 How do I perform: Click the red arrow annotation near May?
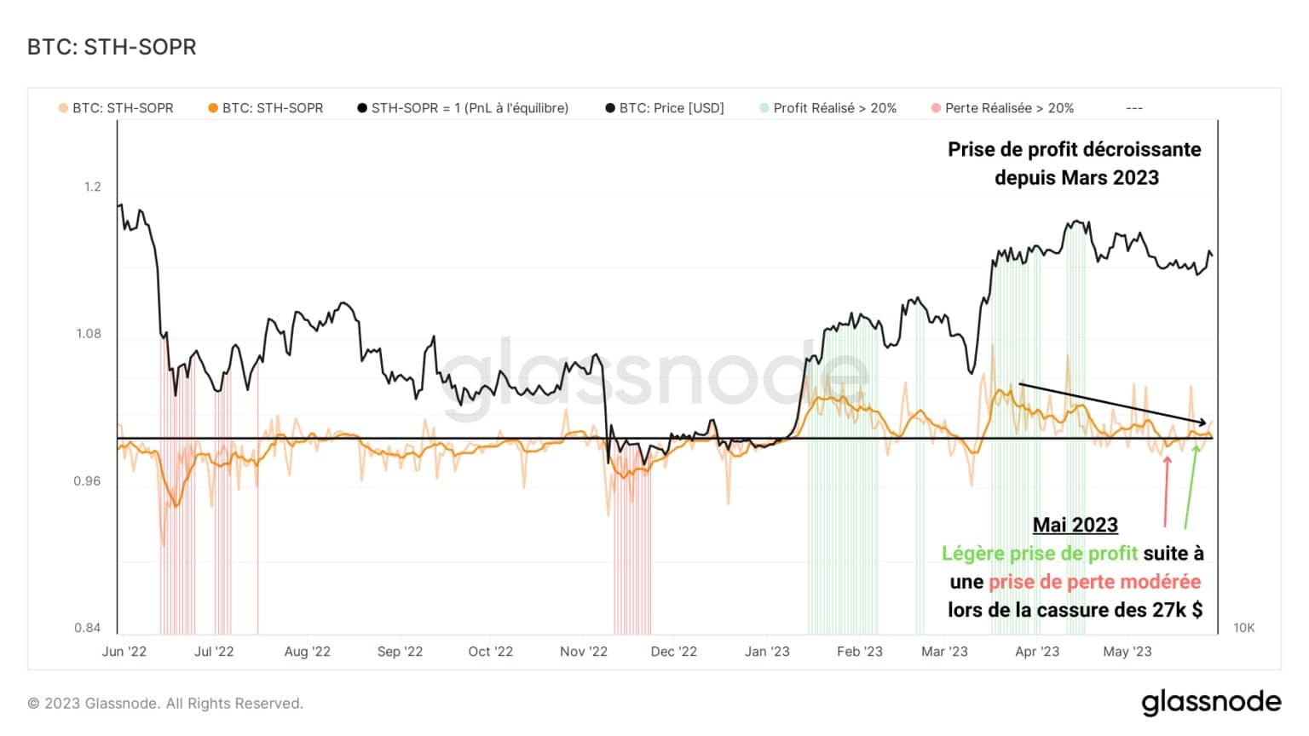click(x=1166, y=492)
